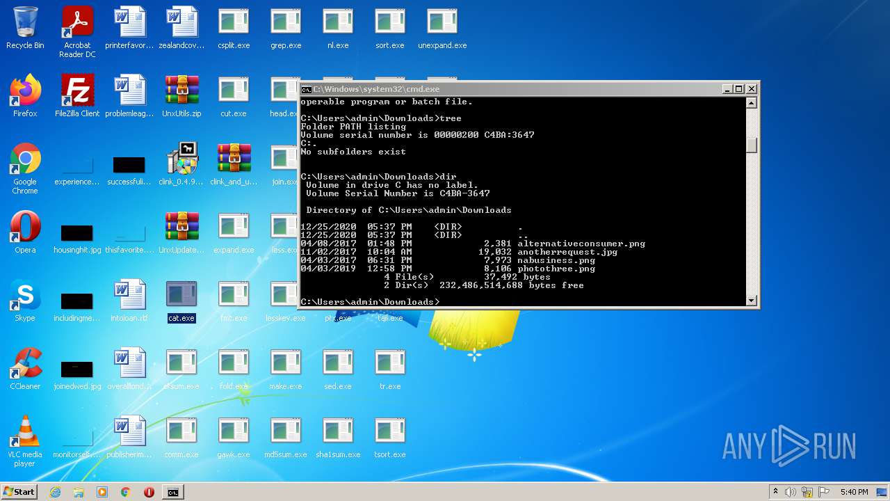890x501 pixels.
Task: Open FileZilla Client shortcut
Action: [77, 96]
